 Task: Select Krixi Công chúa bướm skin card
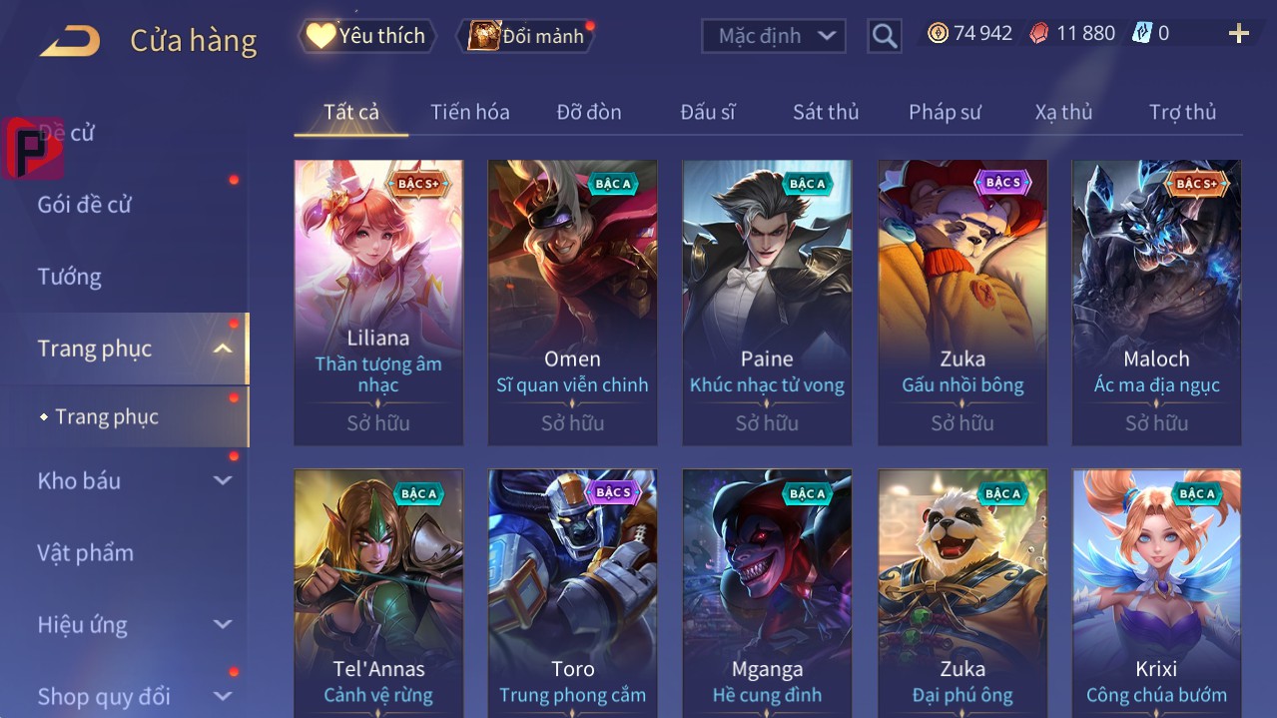(1156, 593)
